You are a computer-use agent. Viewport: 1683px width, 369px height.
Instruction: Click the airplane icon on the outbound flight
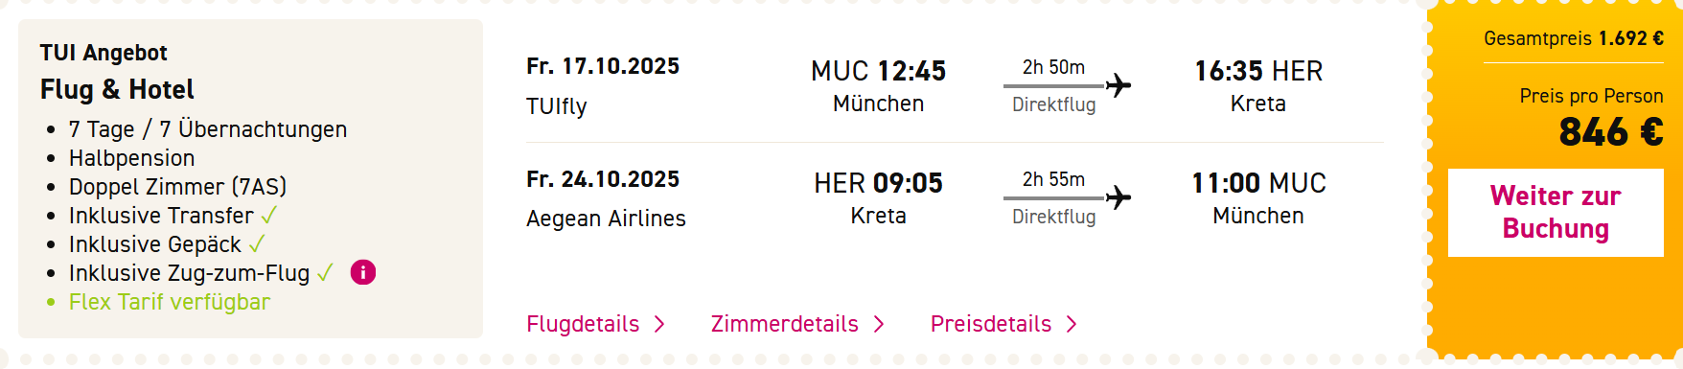pos(1118,85)
